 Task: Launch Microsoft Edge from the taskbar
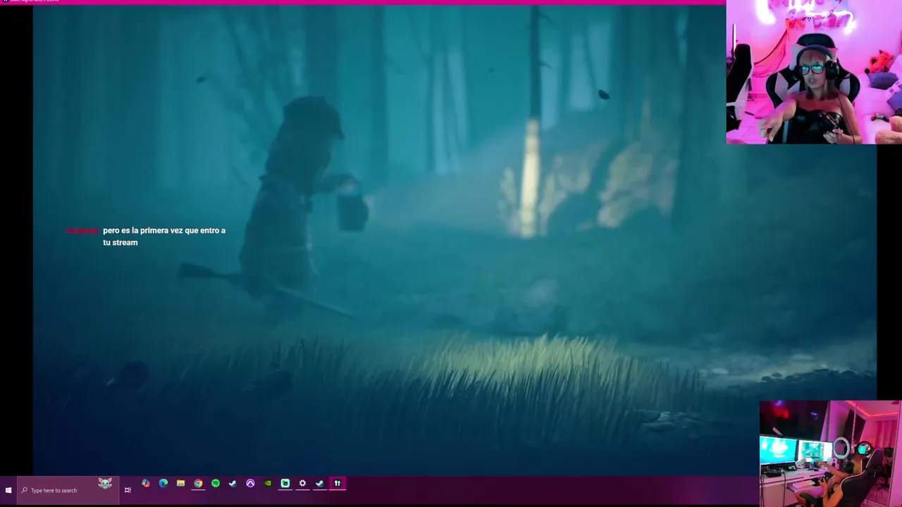[163, 484]
